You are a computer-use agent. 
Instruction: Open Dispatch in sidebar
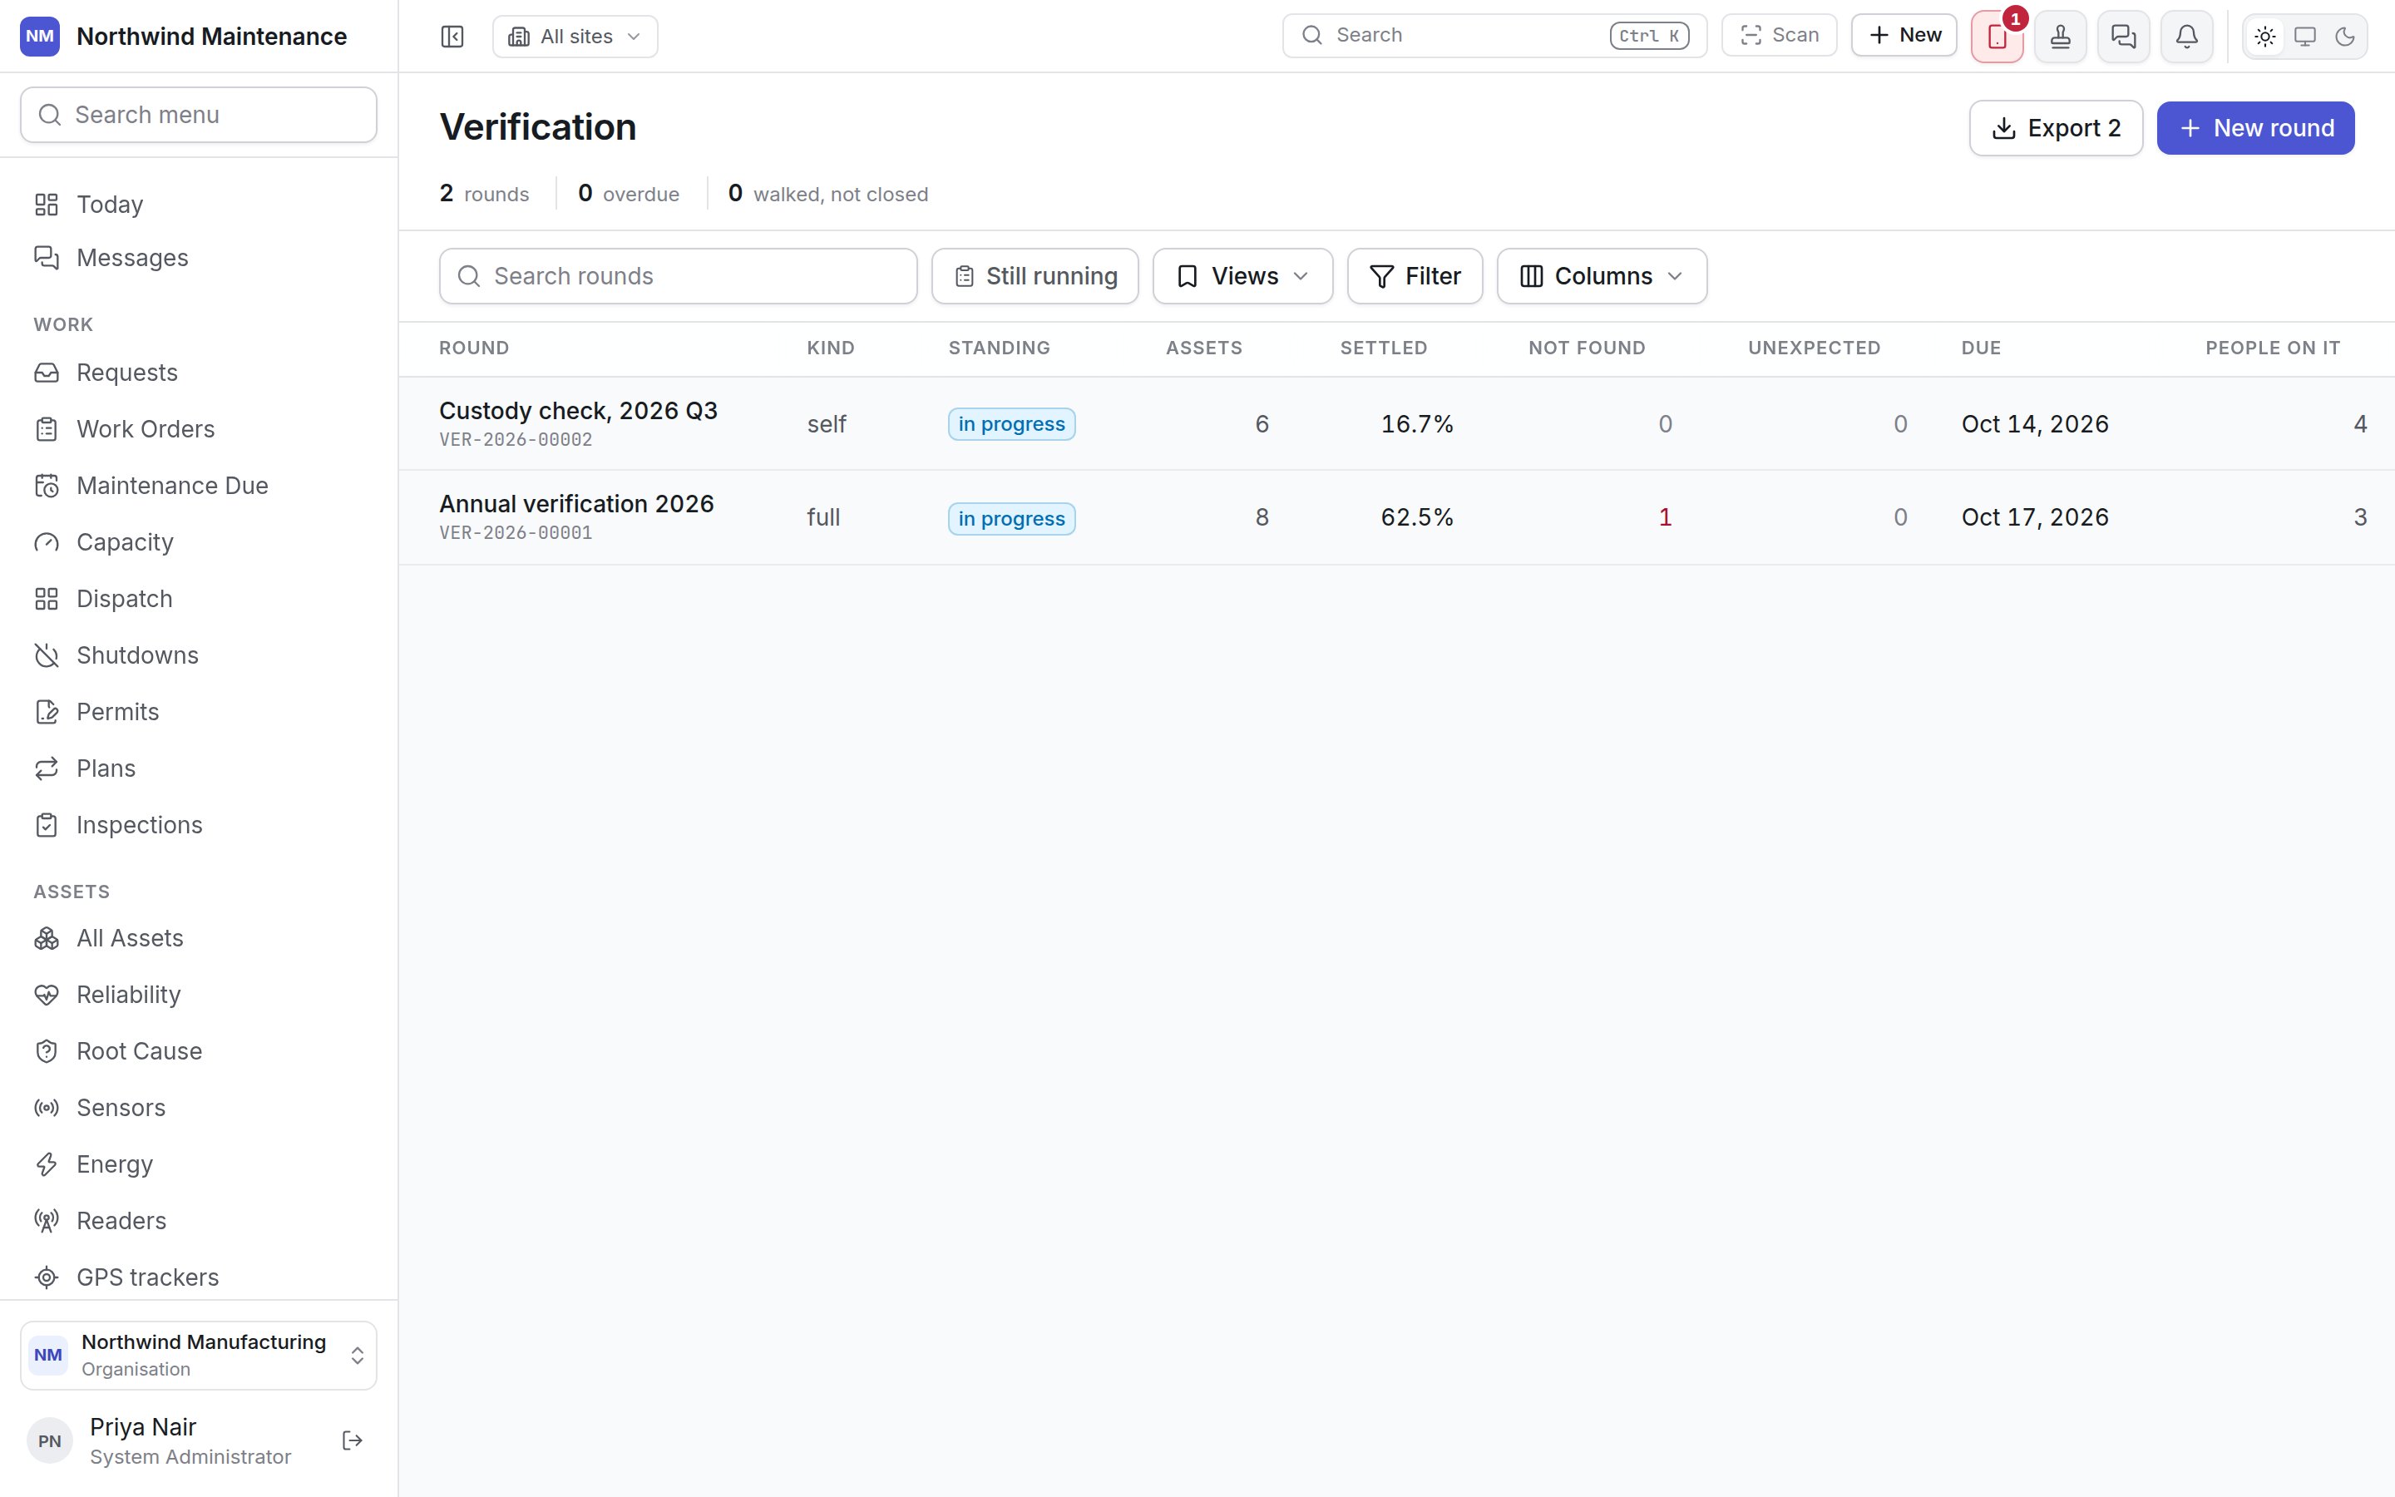click(199, 599)
